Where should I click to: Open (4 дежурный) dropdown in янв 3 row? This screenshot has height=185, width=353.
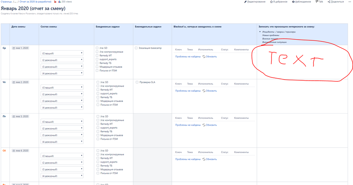pos(62,142)
